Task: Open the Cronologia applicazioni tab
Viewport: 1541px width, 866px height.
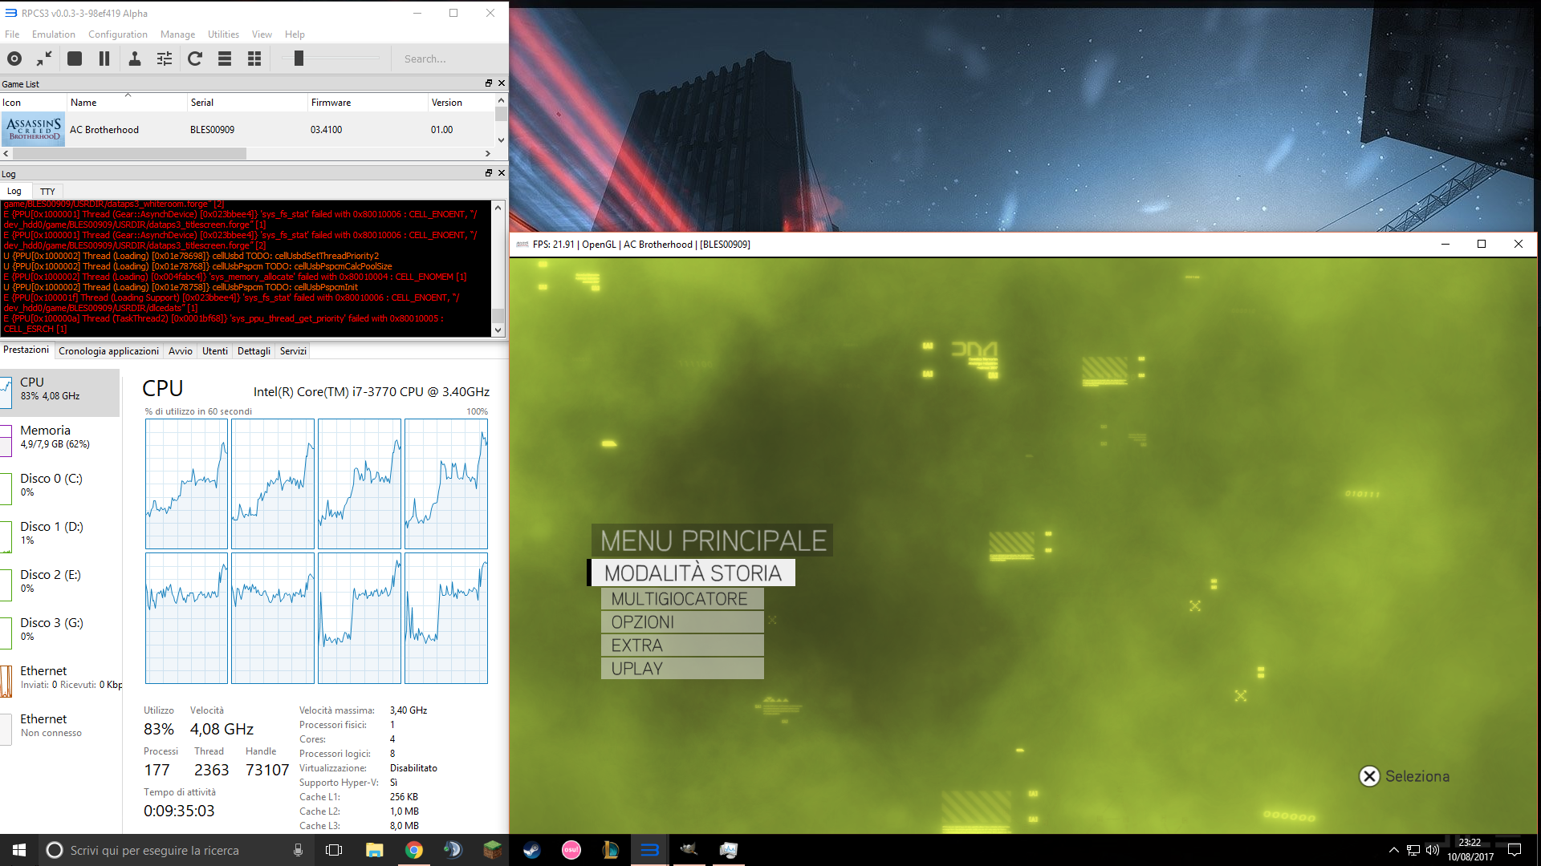Action: click(x=108, y=351)
